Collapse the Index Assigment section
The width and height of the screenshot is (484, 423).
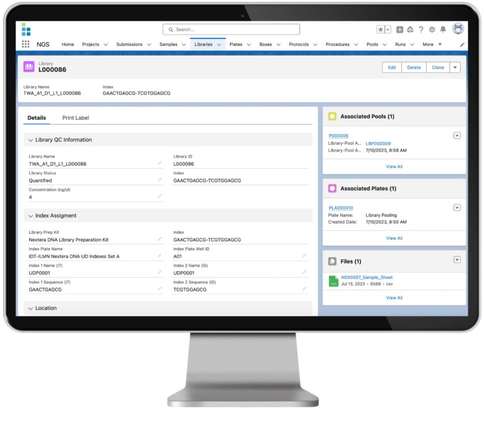(30, 216)
